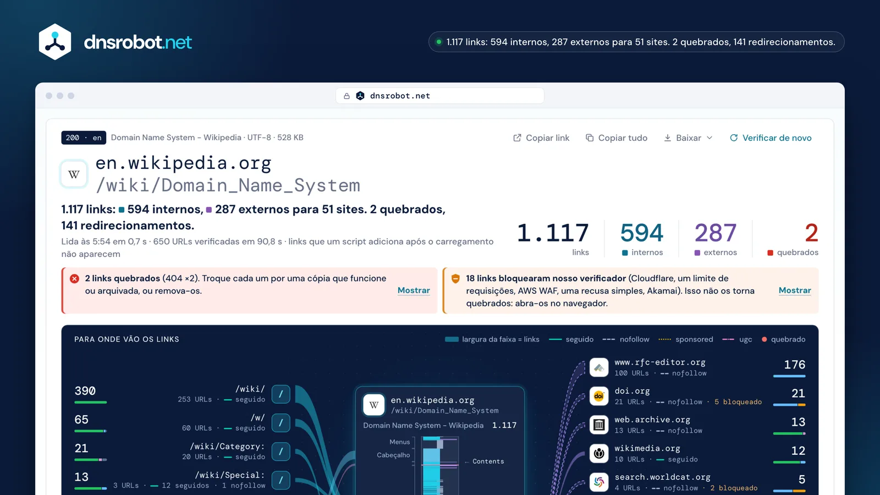Click the Wikipedia W favicon beside en.wikipedia.org heading
The height and width of the screenshot is (495, 880).
74,174
